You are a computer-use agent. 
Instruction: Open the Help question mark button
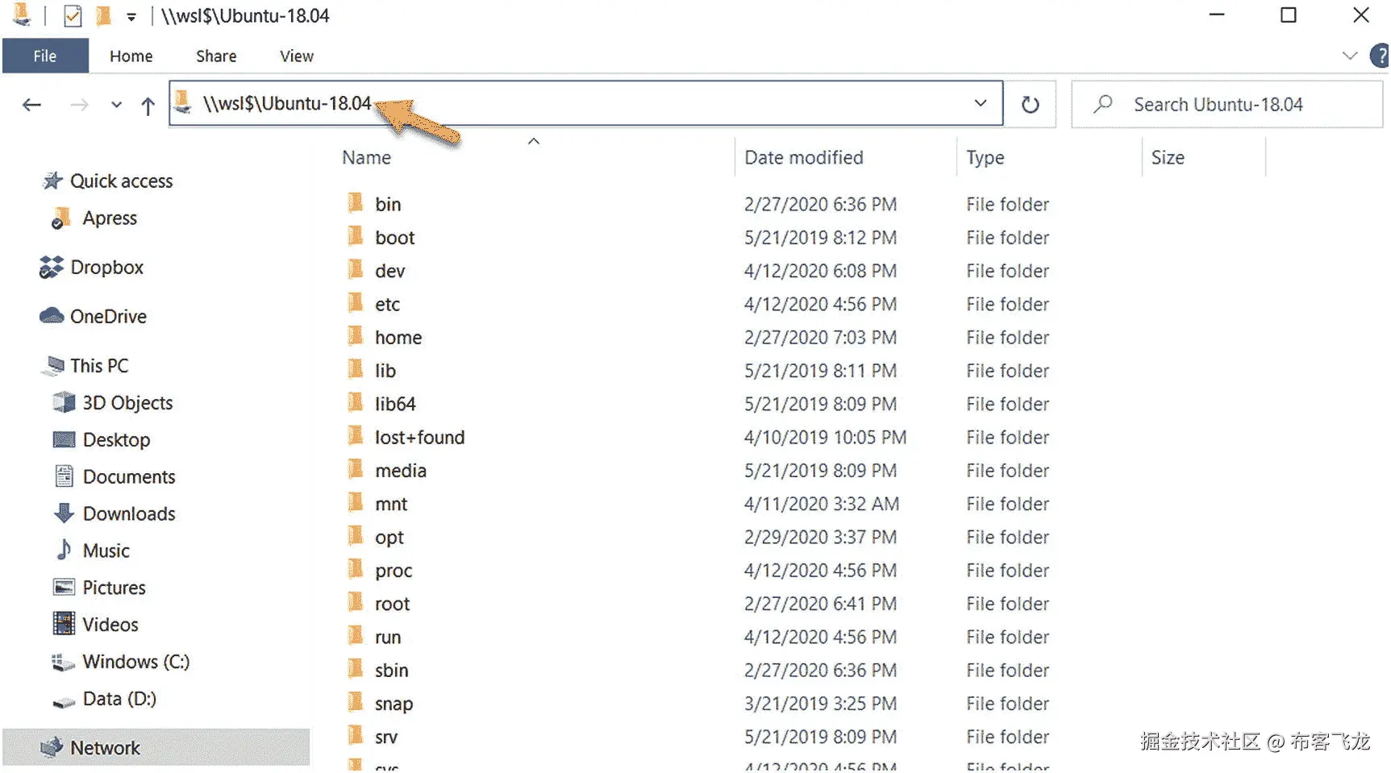tap(1379, 56)
